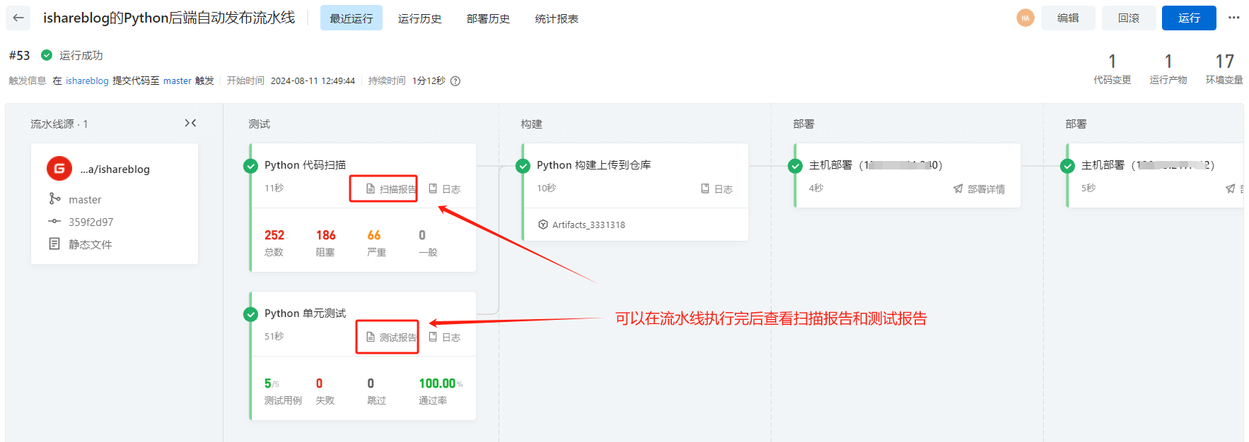Click the 359f2d97 commit hash

pyautogui.click(x=91, y=222)
